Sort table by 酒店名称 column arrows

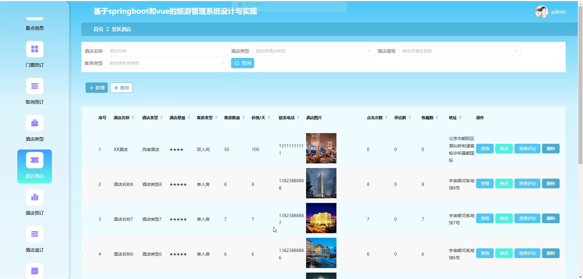click(133, 118)
